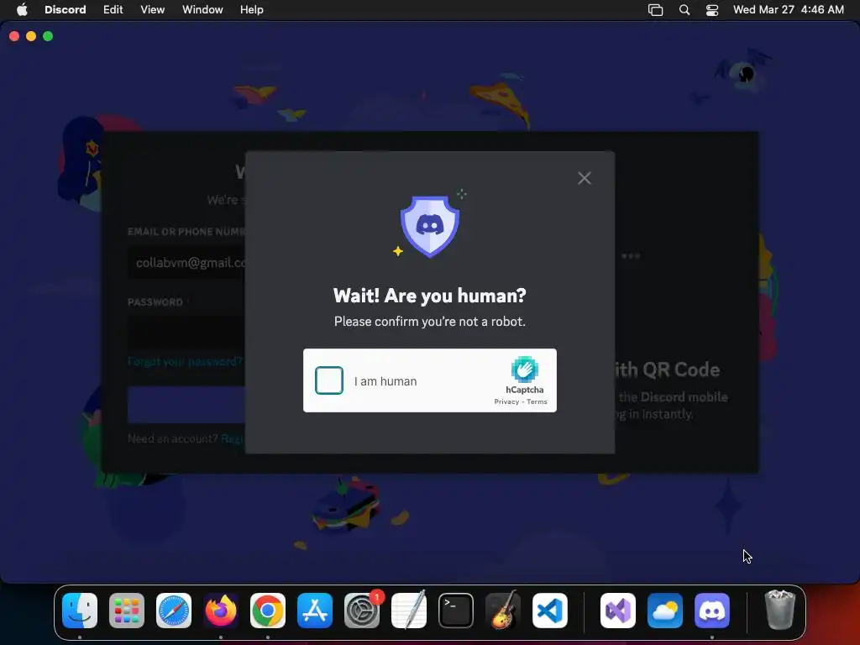The image size is (860, 645).
Task: Launch Safari from the Dock
Action: (x=174, y=611)
